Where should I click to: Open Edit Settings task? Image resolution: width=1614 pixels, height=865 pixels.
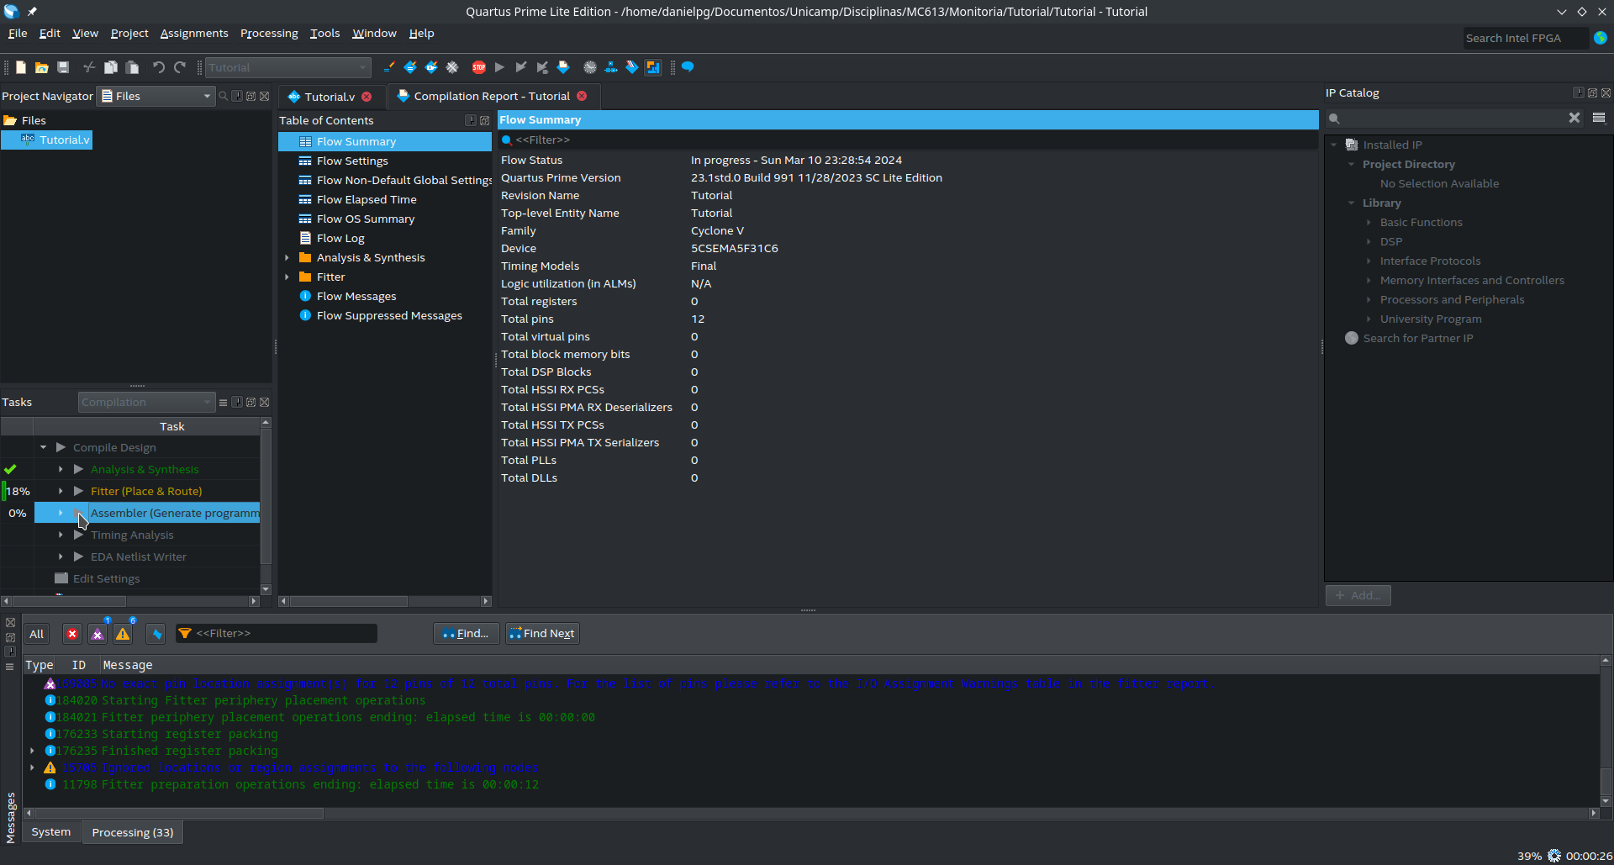click(106, 578)
